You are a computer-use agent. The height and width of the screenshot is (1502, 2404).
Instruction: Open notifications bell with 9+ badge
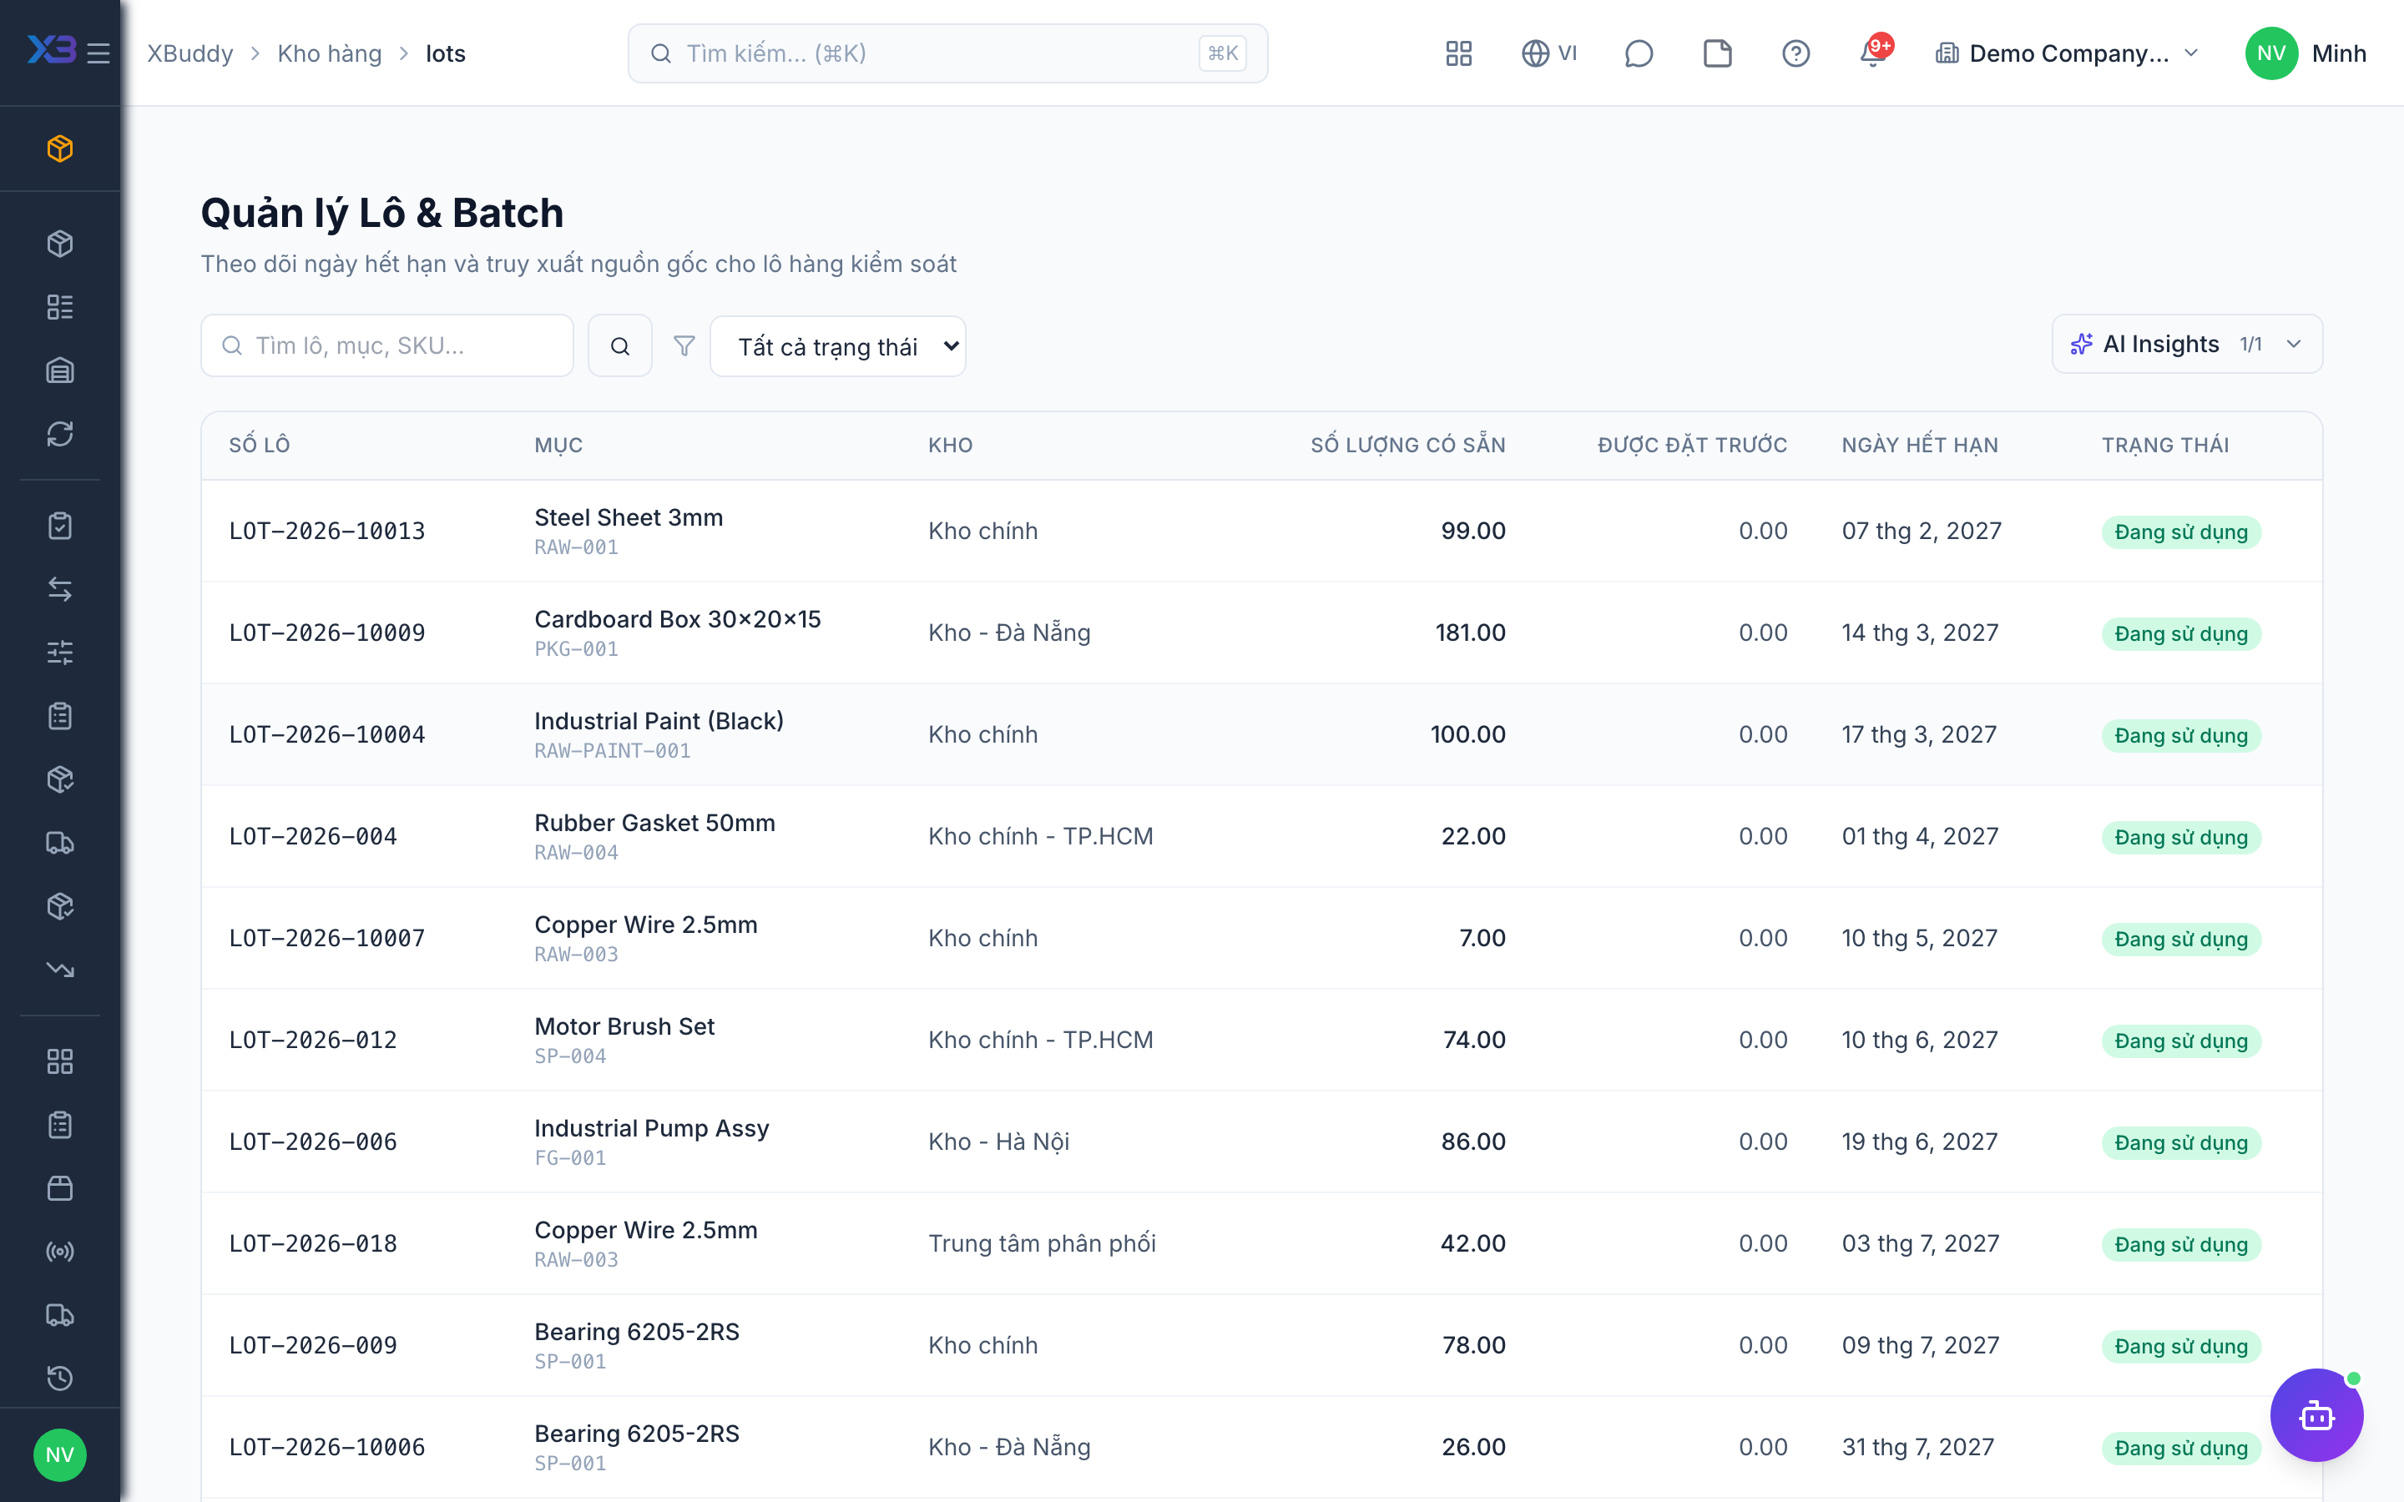click(x=1873, y=53)
